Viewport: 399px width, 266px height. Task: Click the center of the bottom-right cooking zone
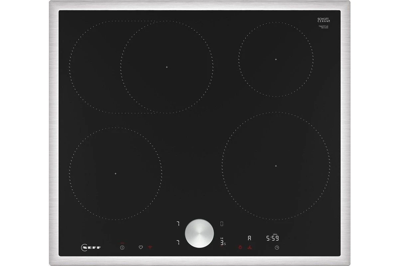point(276,166)
